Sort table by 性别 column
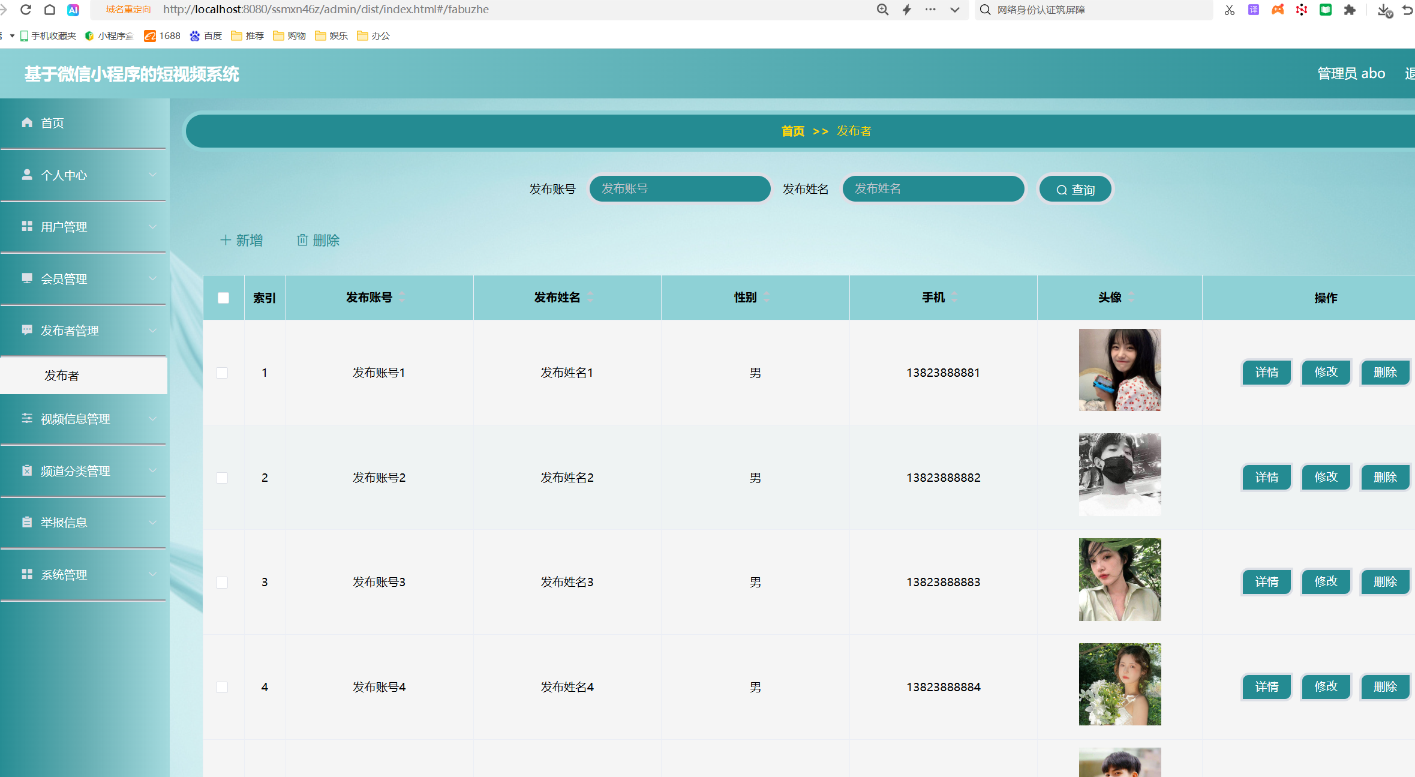 (767, 297)
